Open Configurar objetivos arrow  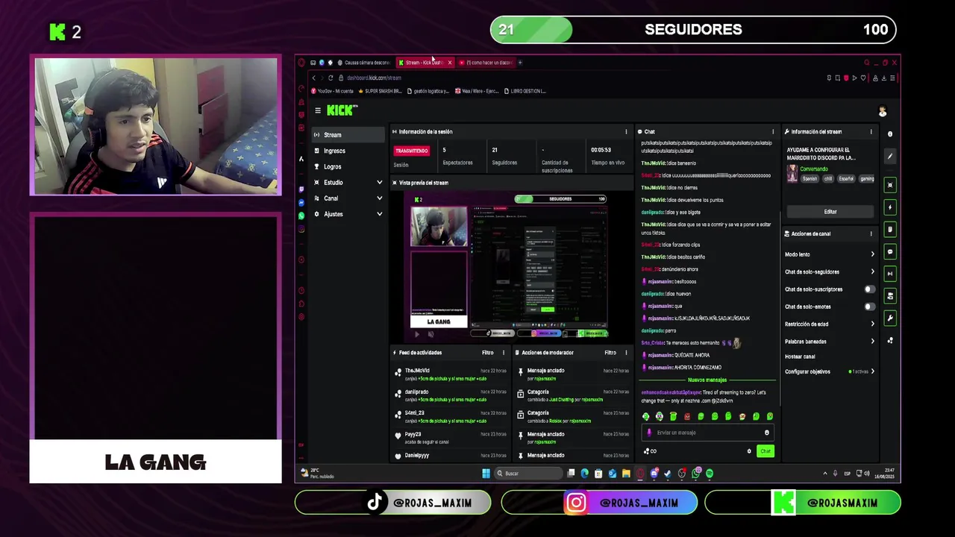tap(872, 371)
